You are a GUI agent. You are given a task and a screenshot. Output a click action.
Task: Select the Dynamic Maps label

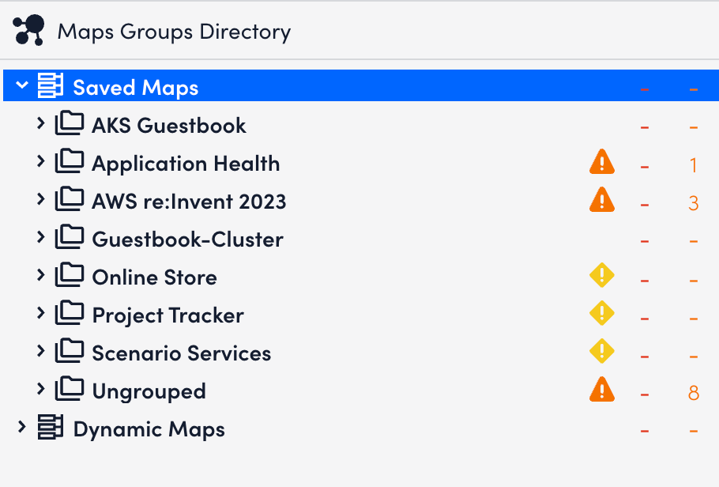(149, 430)
